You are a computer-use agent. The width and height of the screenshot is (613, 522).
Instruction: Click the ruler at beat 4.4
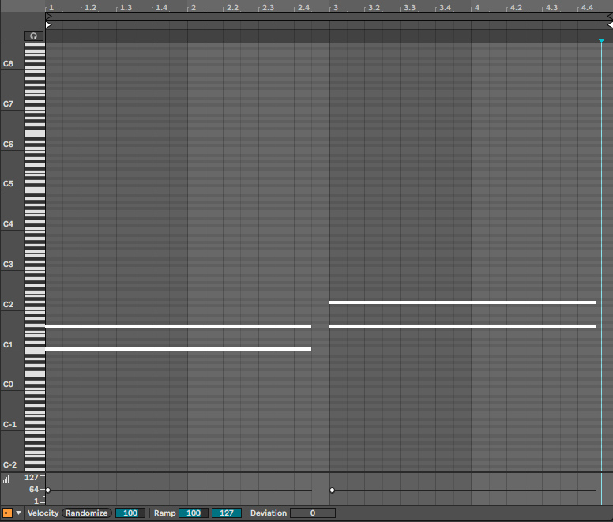[587, 7]
